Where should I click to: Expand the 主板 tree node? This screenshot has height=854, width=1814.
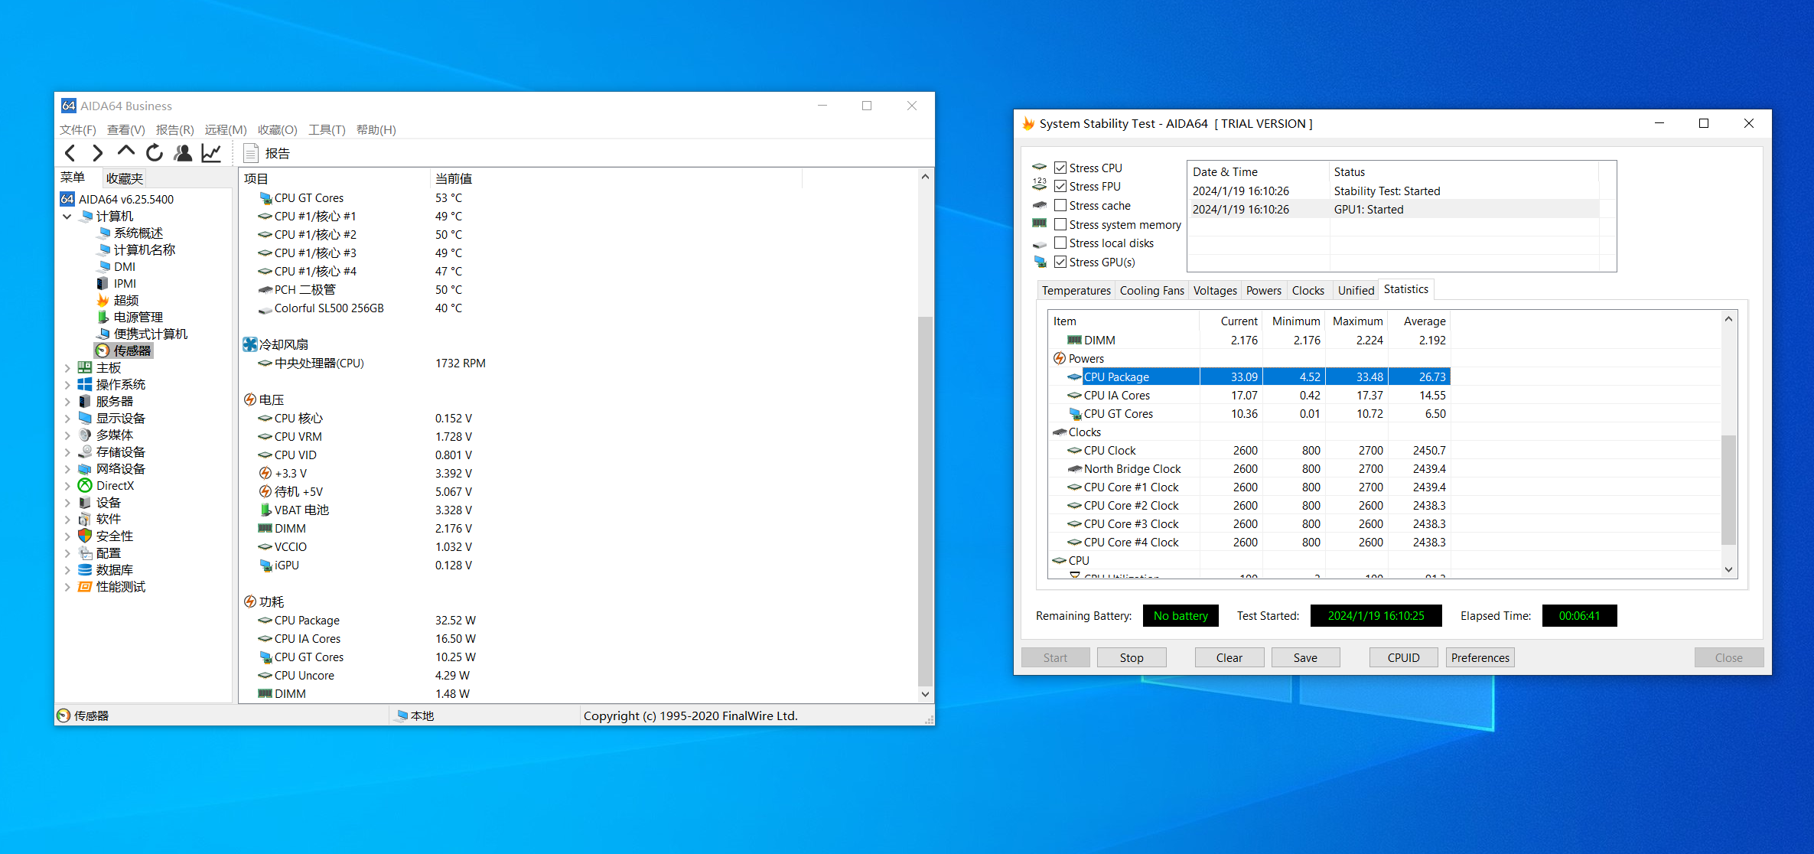point(67,368)
